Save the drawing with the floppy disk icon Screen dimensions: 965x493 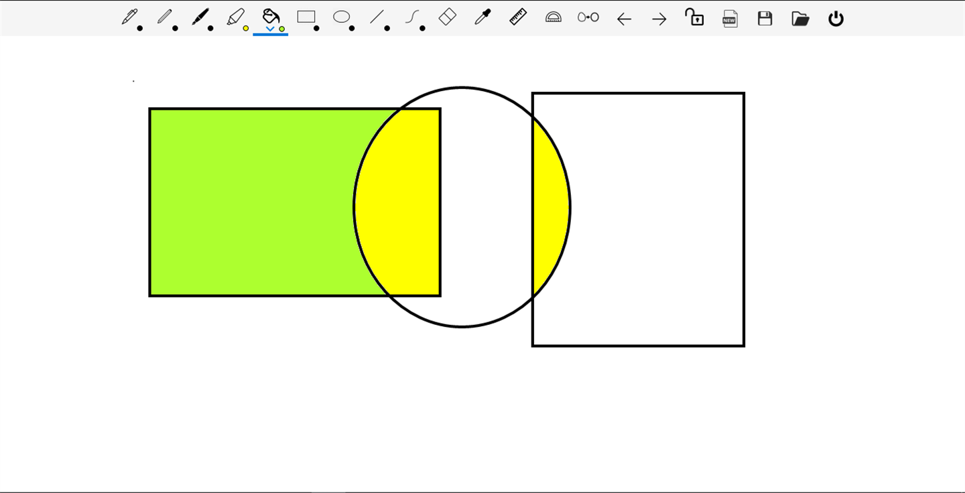[765, 18]
